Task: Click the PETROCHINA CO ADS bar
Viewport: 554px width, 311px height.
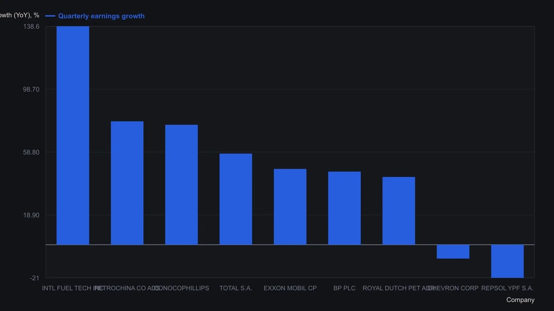Action: (127, 183)
